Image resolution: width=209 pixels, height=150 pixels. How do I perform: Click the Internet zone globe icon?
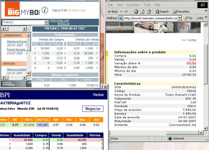click(x=170, y=138)
